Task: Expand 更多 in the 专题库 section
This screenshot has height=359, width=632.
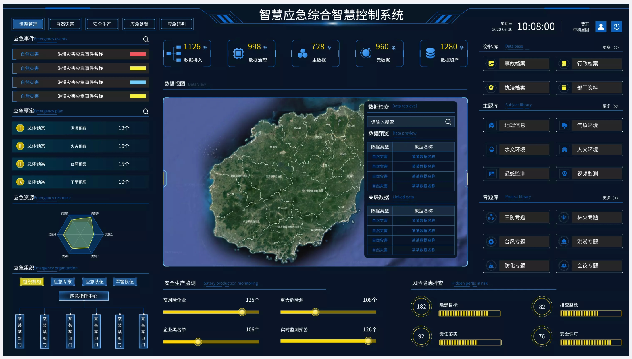Action: pos(611,198)
